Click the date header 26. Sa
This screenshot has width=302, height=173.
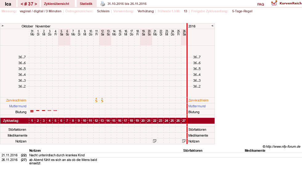[x=184, y=33]
